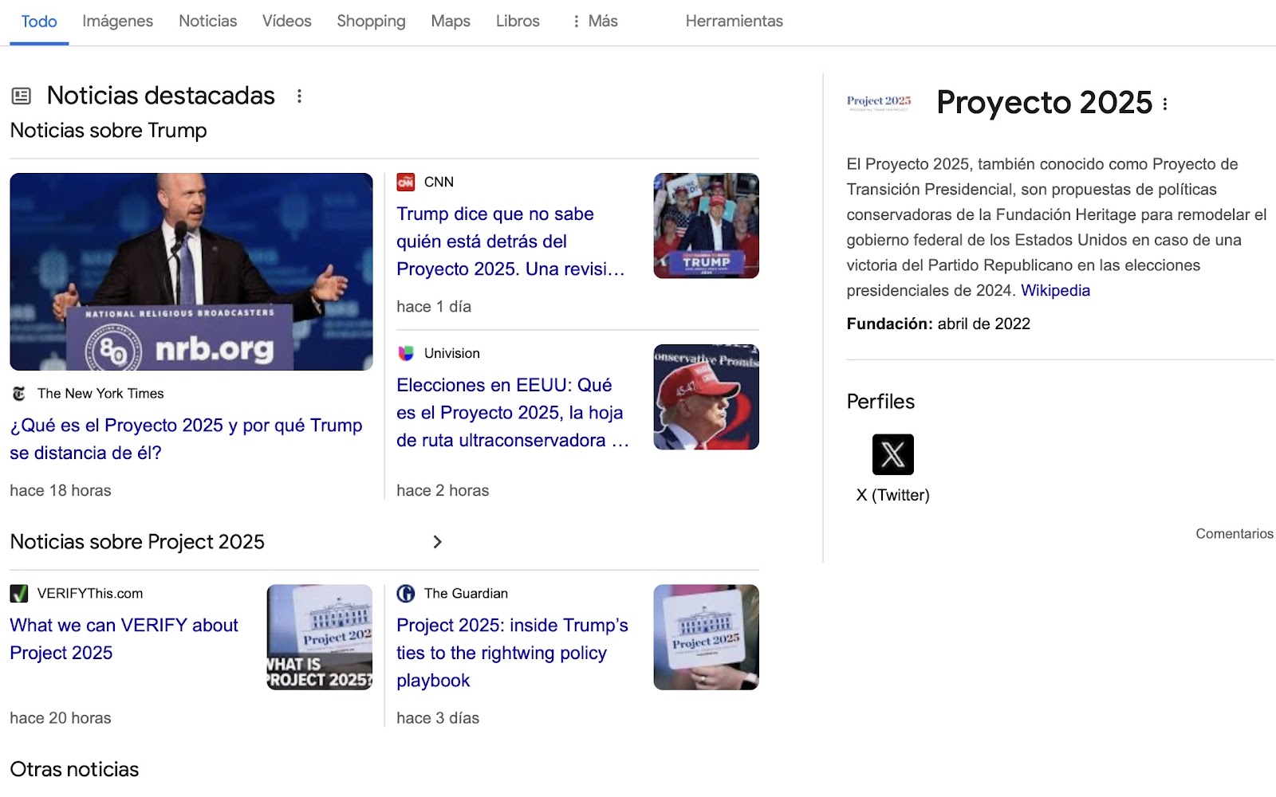Switch to the Maps tab

point(451,22)
